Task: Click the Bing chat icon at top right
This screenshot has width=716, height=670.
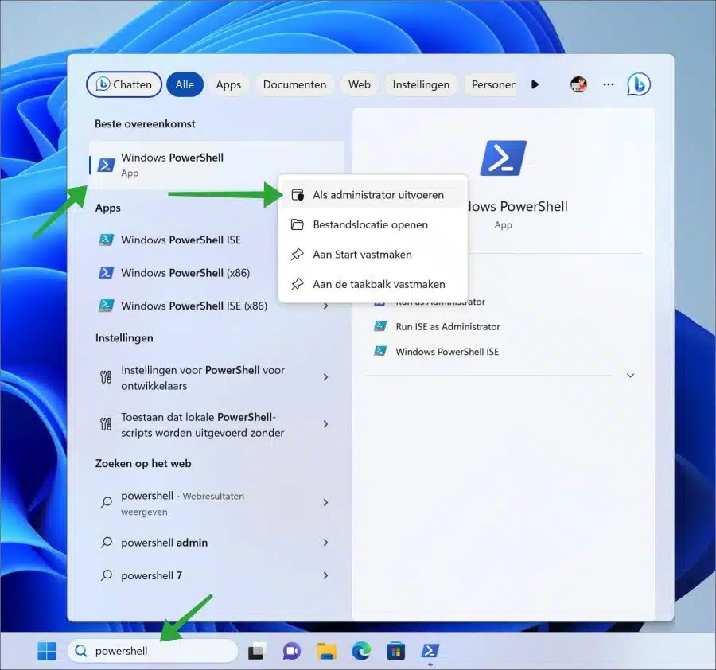Action: [x=638, y=84]
